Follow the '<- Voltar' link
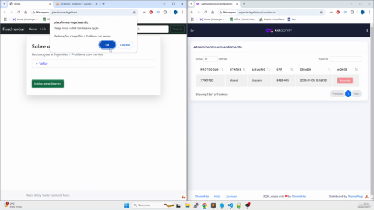The width and height of the screenshot is (374, 210). pos(41,64)
